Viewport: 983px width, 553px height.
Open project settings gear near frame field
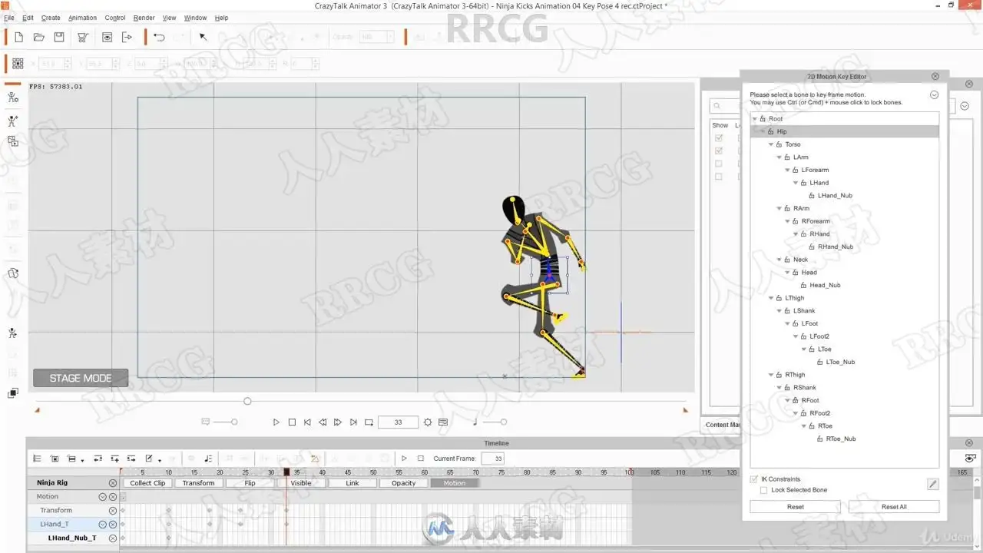[x=428, y=422]
